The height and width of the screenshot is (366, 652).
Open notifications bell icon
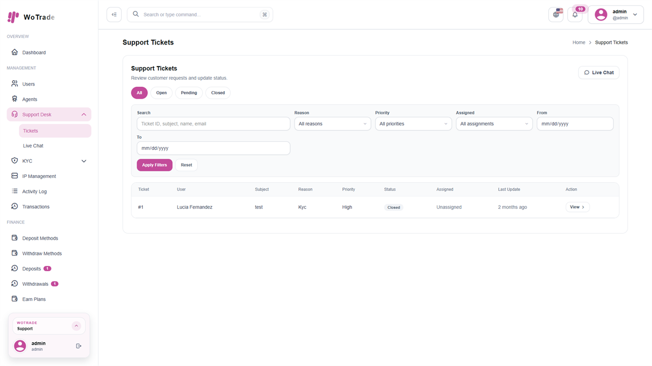click(575, 15)
